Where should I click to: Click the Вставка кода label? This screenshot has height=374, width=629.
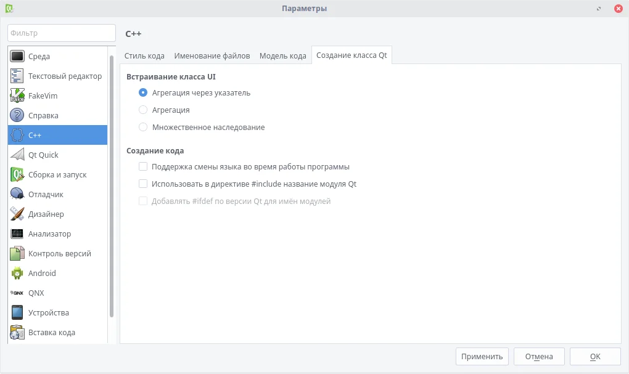pyautogui.click(x=52, y=332)
